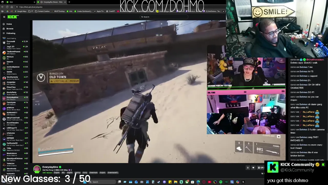
Task: Click SUPAHHOTT avatar in sidebar
Action: point(4,113)
